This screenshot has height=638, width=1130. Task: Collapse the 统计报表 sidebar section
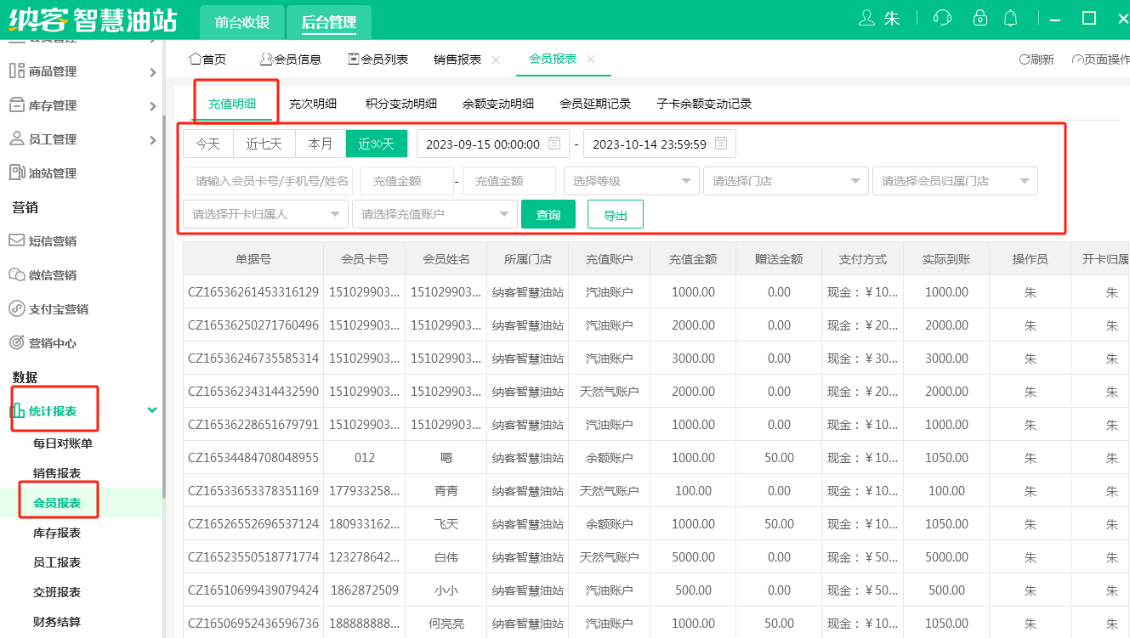tap(151, 410)
